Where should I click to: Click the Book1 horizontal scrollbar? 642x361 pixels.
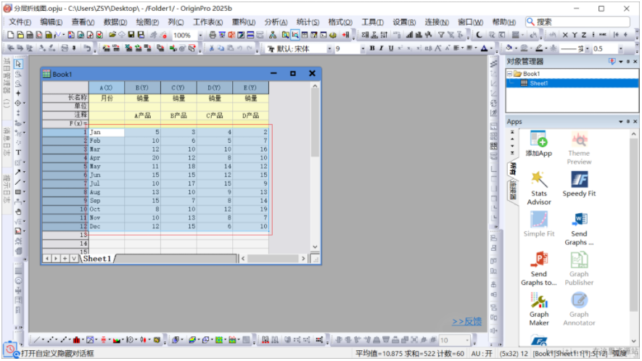pos(273,258)
